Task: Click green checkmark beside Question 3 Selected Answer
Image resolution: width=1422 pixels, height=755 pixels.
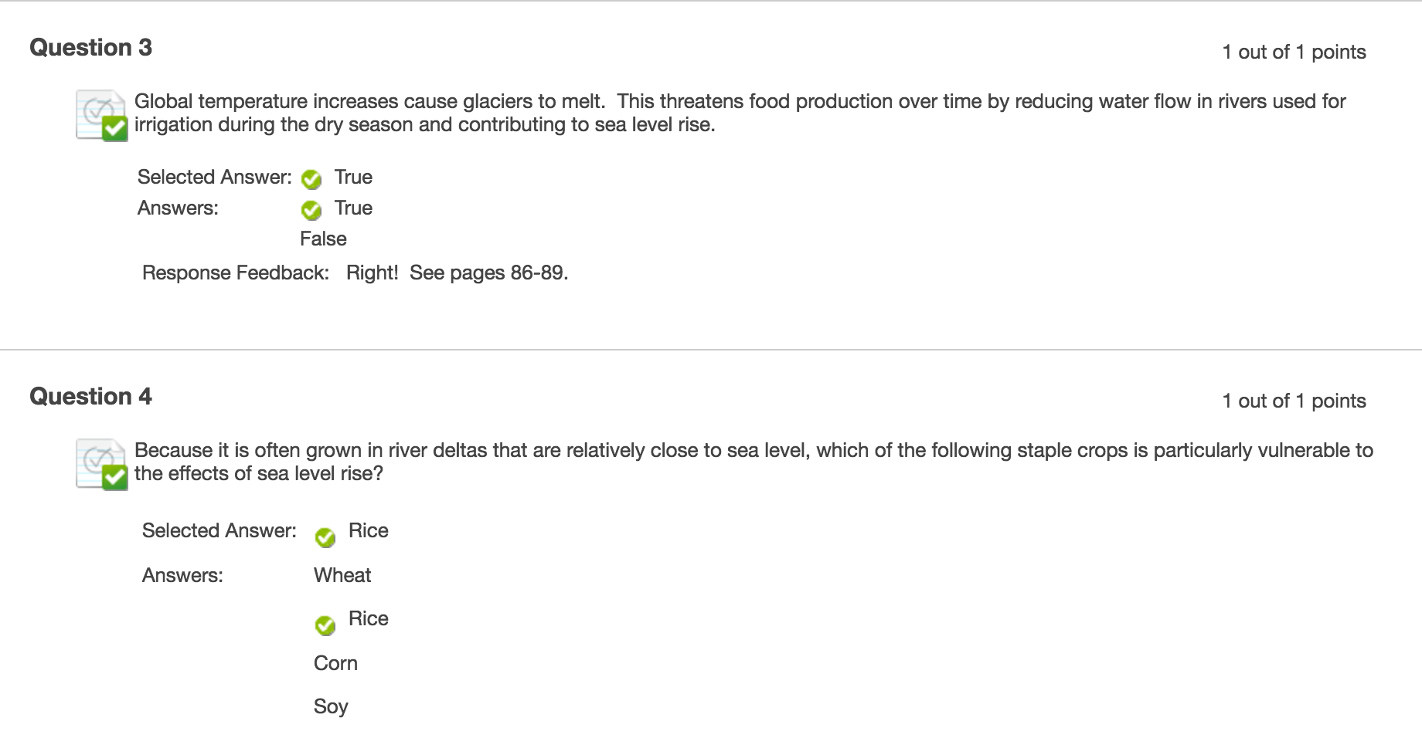Action: pos(311,179)
